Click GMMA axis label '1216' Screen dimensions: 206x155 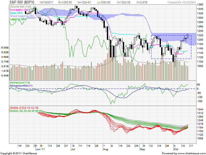tap(200, 124)
